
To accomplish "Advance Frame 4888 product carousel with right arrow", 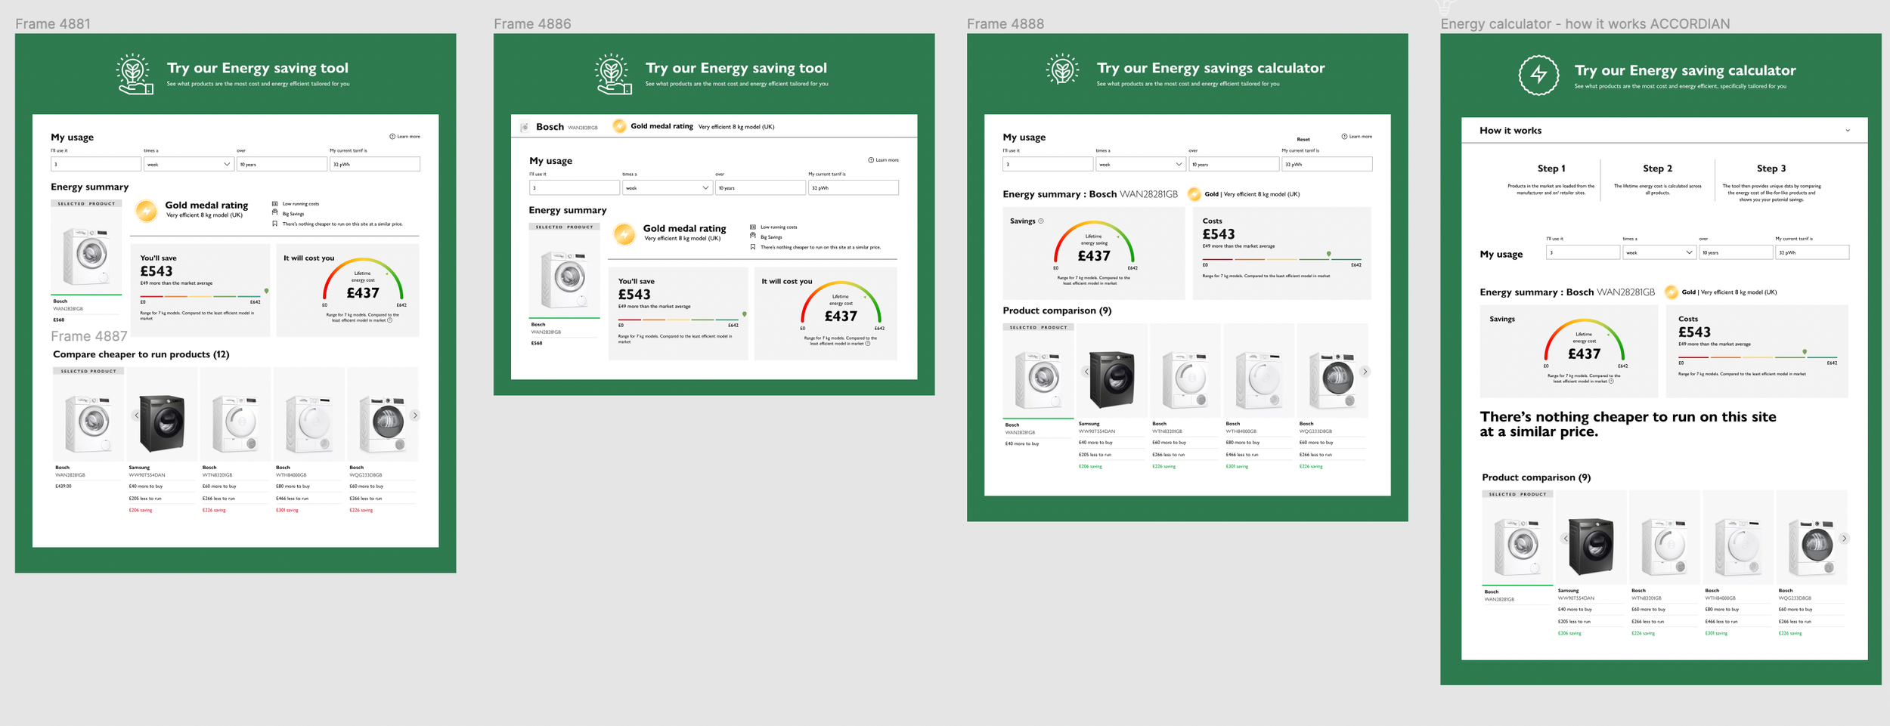I will click(1365, 372).
